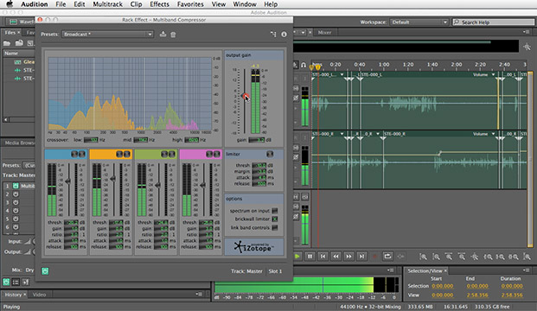Screen dimensions: 537x311
Task: Click the Import File icon in Files panel
Action: (x=19, y=43)
